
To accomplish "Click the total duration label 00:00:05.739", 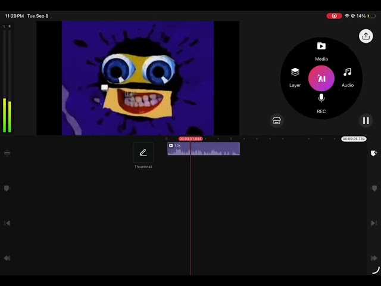I will tap(354, 139).
